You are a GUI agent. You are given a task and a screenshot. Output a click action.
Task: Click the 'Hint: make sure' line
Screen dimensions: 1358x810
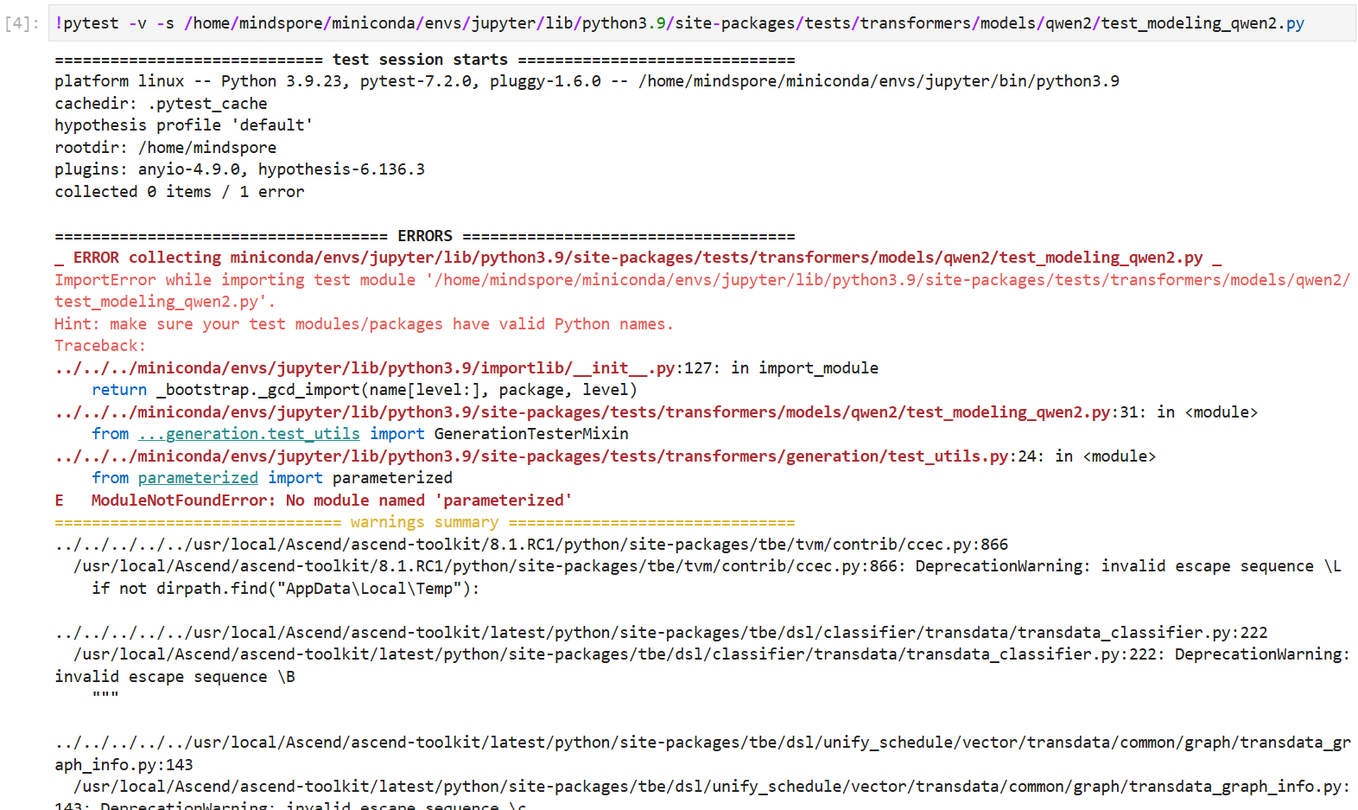tap(363, 324)
